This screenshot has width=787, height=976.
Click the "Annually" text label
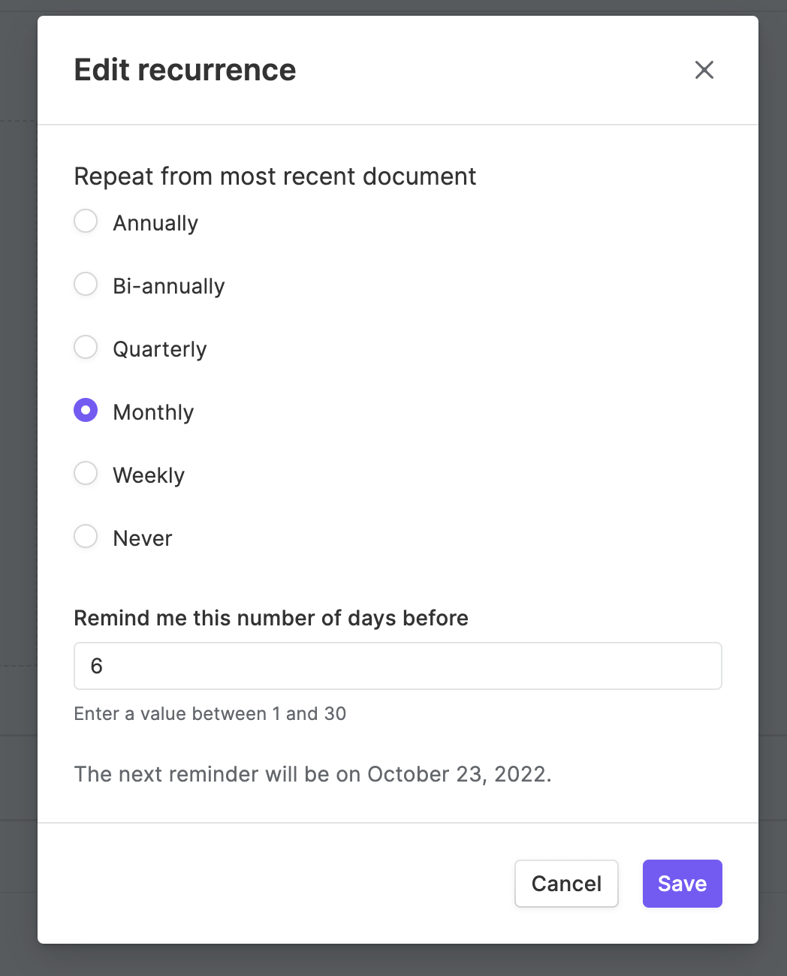point(155,223)
